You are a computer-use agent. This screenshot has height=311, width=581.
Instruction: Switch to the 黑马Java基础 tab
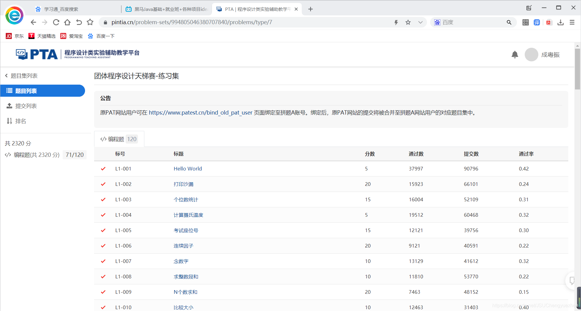[167, 9]
